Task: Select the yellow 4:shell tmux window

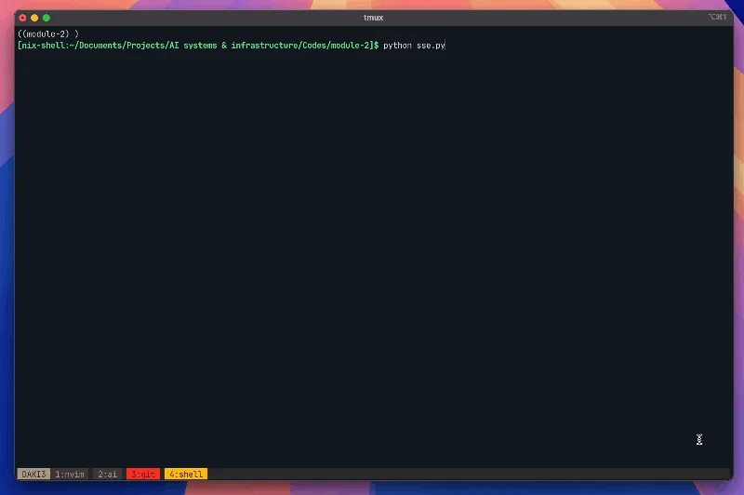Action: click(186, 474)
